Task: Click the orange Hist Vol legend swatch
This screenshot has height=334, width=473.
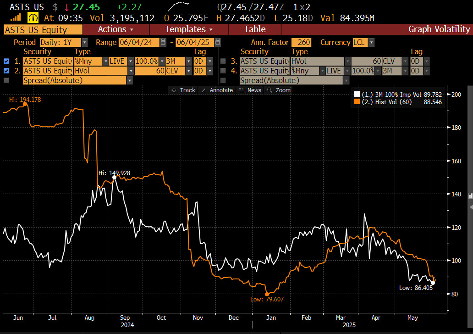Action: point(357,102)
